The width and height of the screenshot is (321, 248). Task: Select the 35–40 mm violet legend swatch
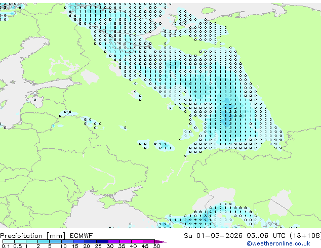coord(125,241)
